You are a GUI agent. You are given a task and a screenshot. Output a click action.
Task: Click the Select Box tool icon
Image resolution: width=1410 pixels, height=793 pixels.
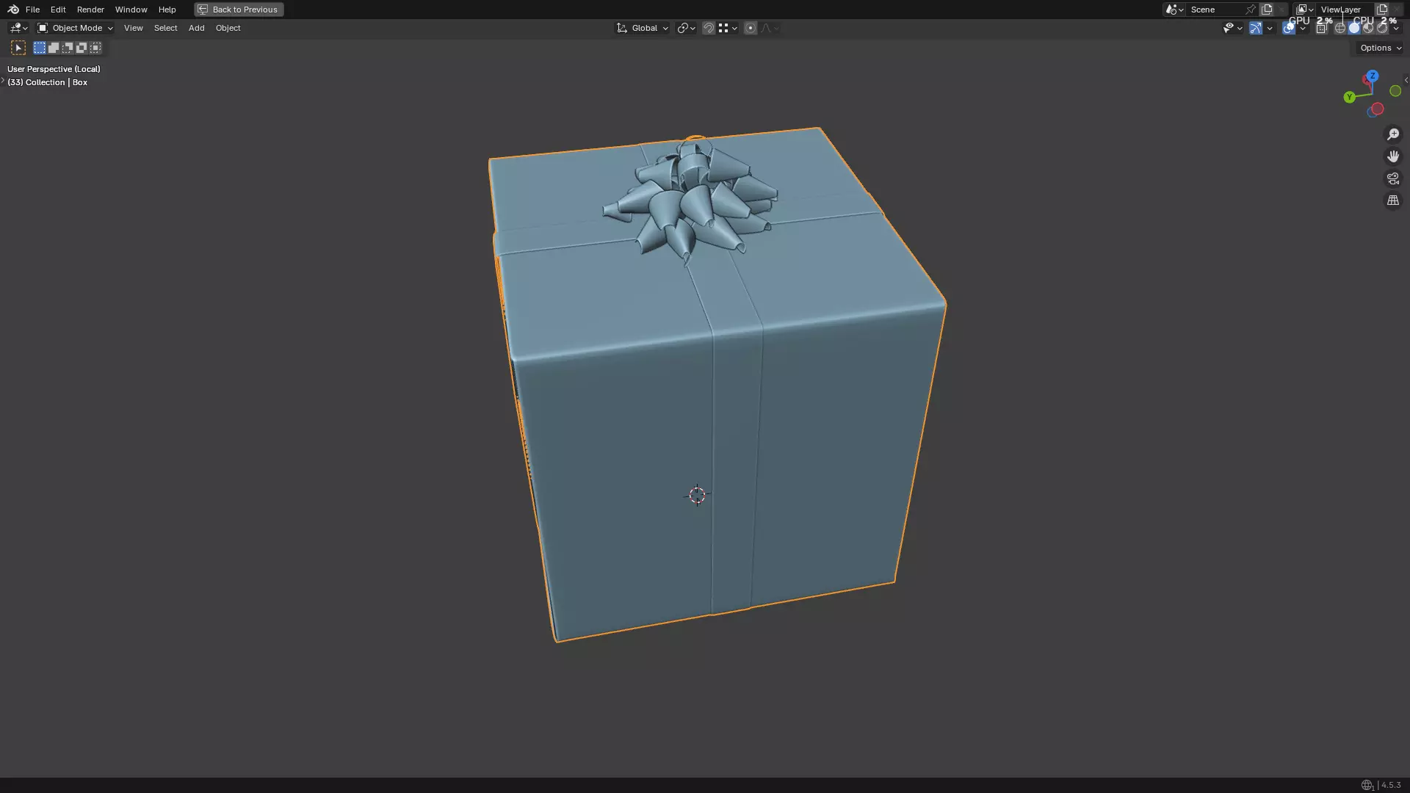pos(18,48)
